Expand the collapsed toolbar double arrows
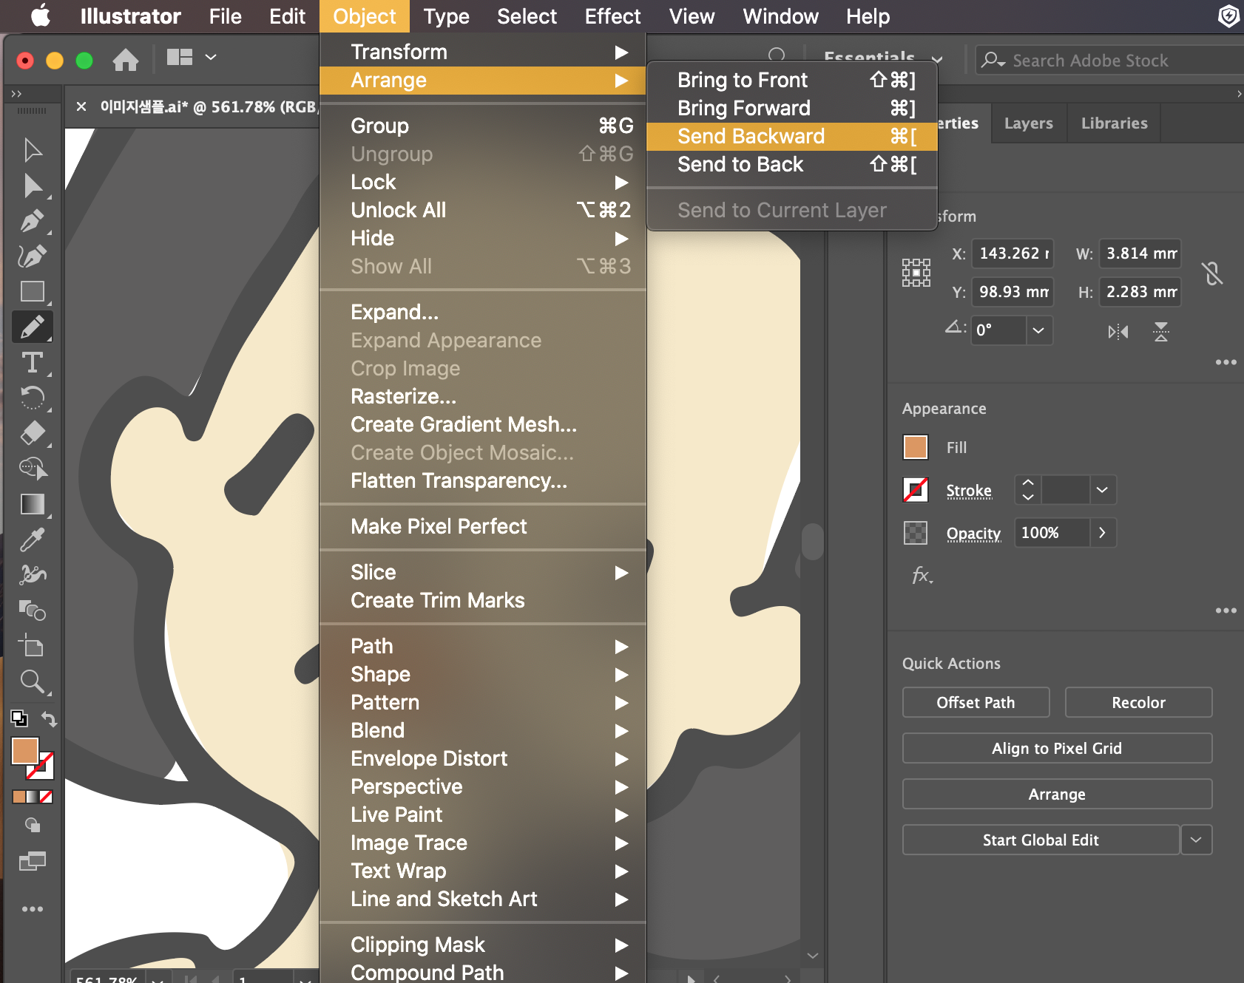Viewport: 1244px width, 983px height. coord(16,94)
